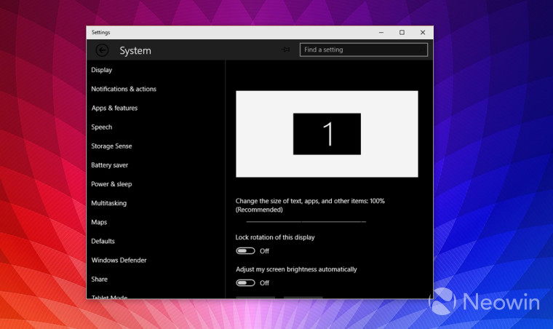
Task: Toggle Lock rotation of this display
Action: coord(245,250)
